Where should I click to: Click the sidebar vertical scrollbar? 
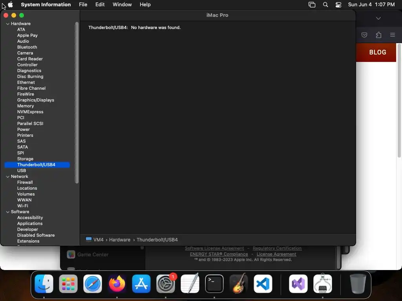77,103
